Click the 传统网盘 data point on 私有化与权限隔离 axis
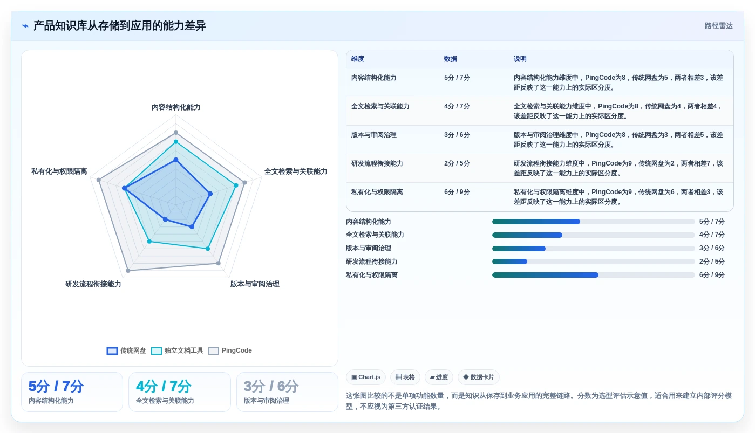The image size is (755, 433). (x=124, y=188)
